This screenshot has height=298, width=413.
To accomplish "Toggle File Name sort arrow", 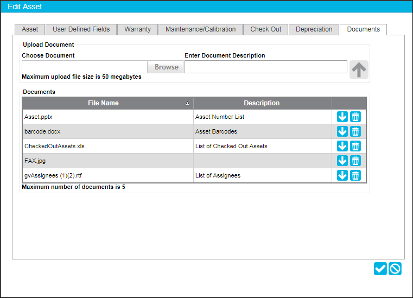I will coord(187,103).
